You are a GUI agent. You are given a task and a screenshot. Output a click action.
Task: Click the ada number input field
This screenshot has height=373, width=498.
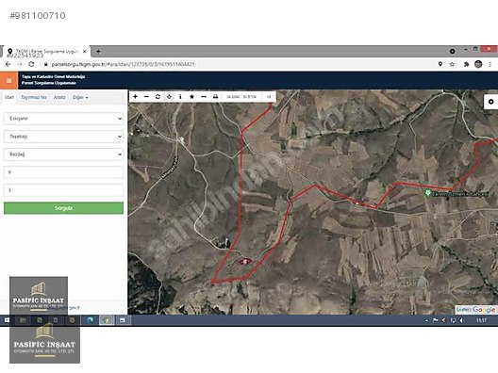click(63, 172)
